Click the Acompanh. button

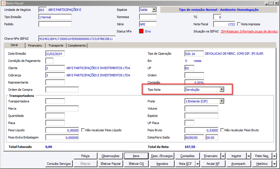(239, 164)
